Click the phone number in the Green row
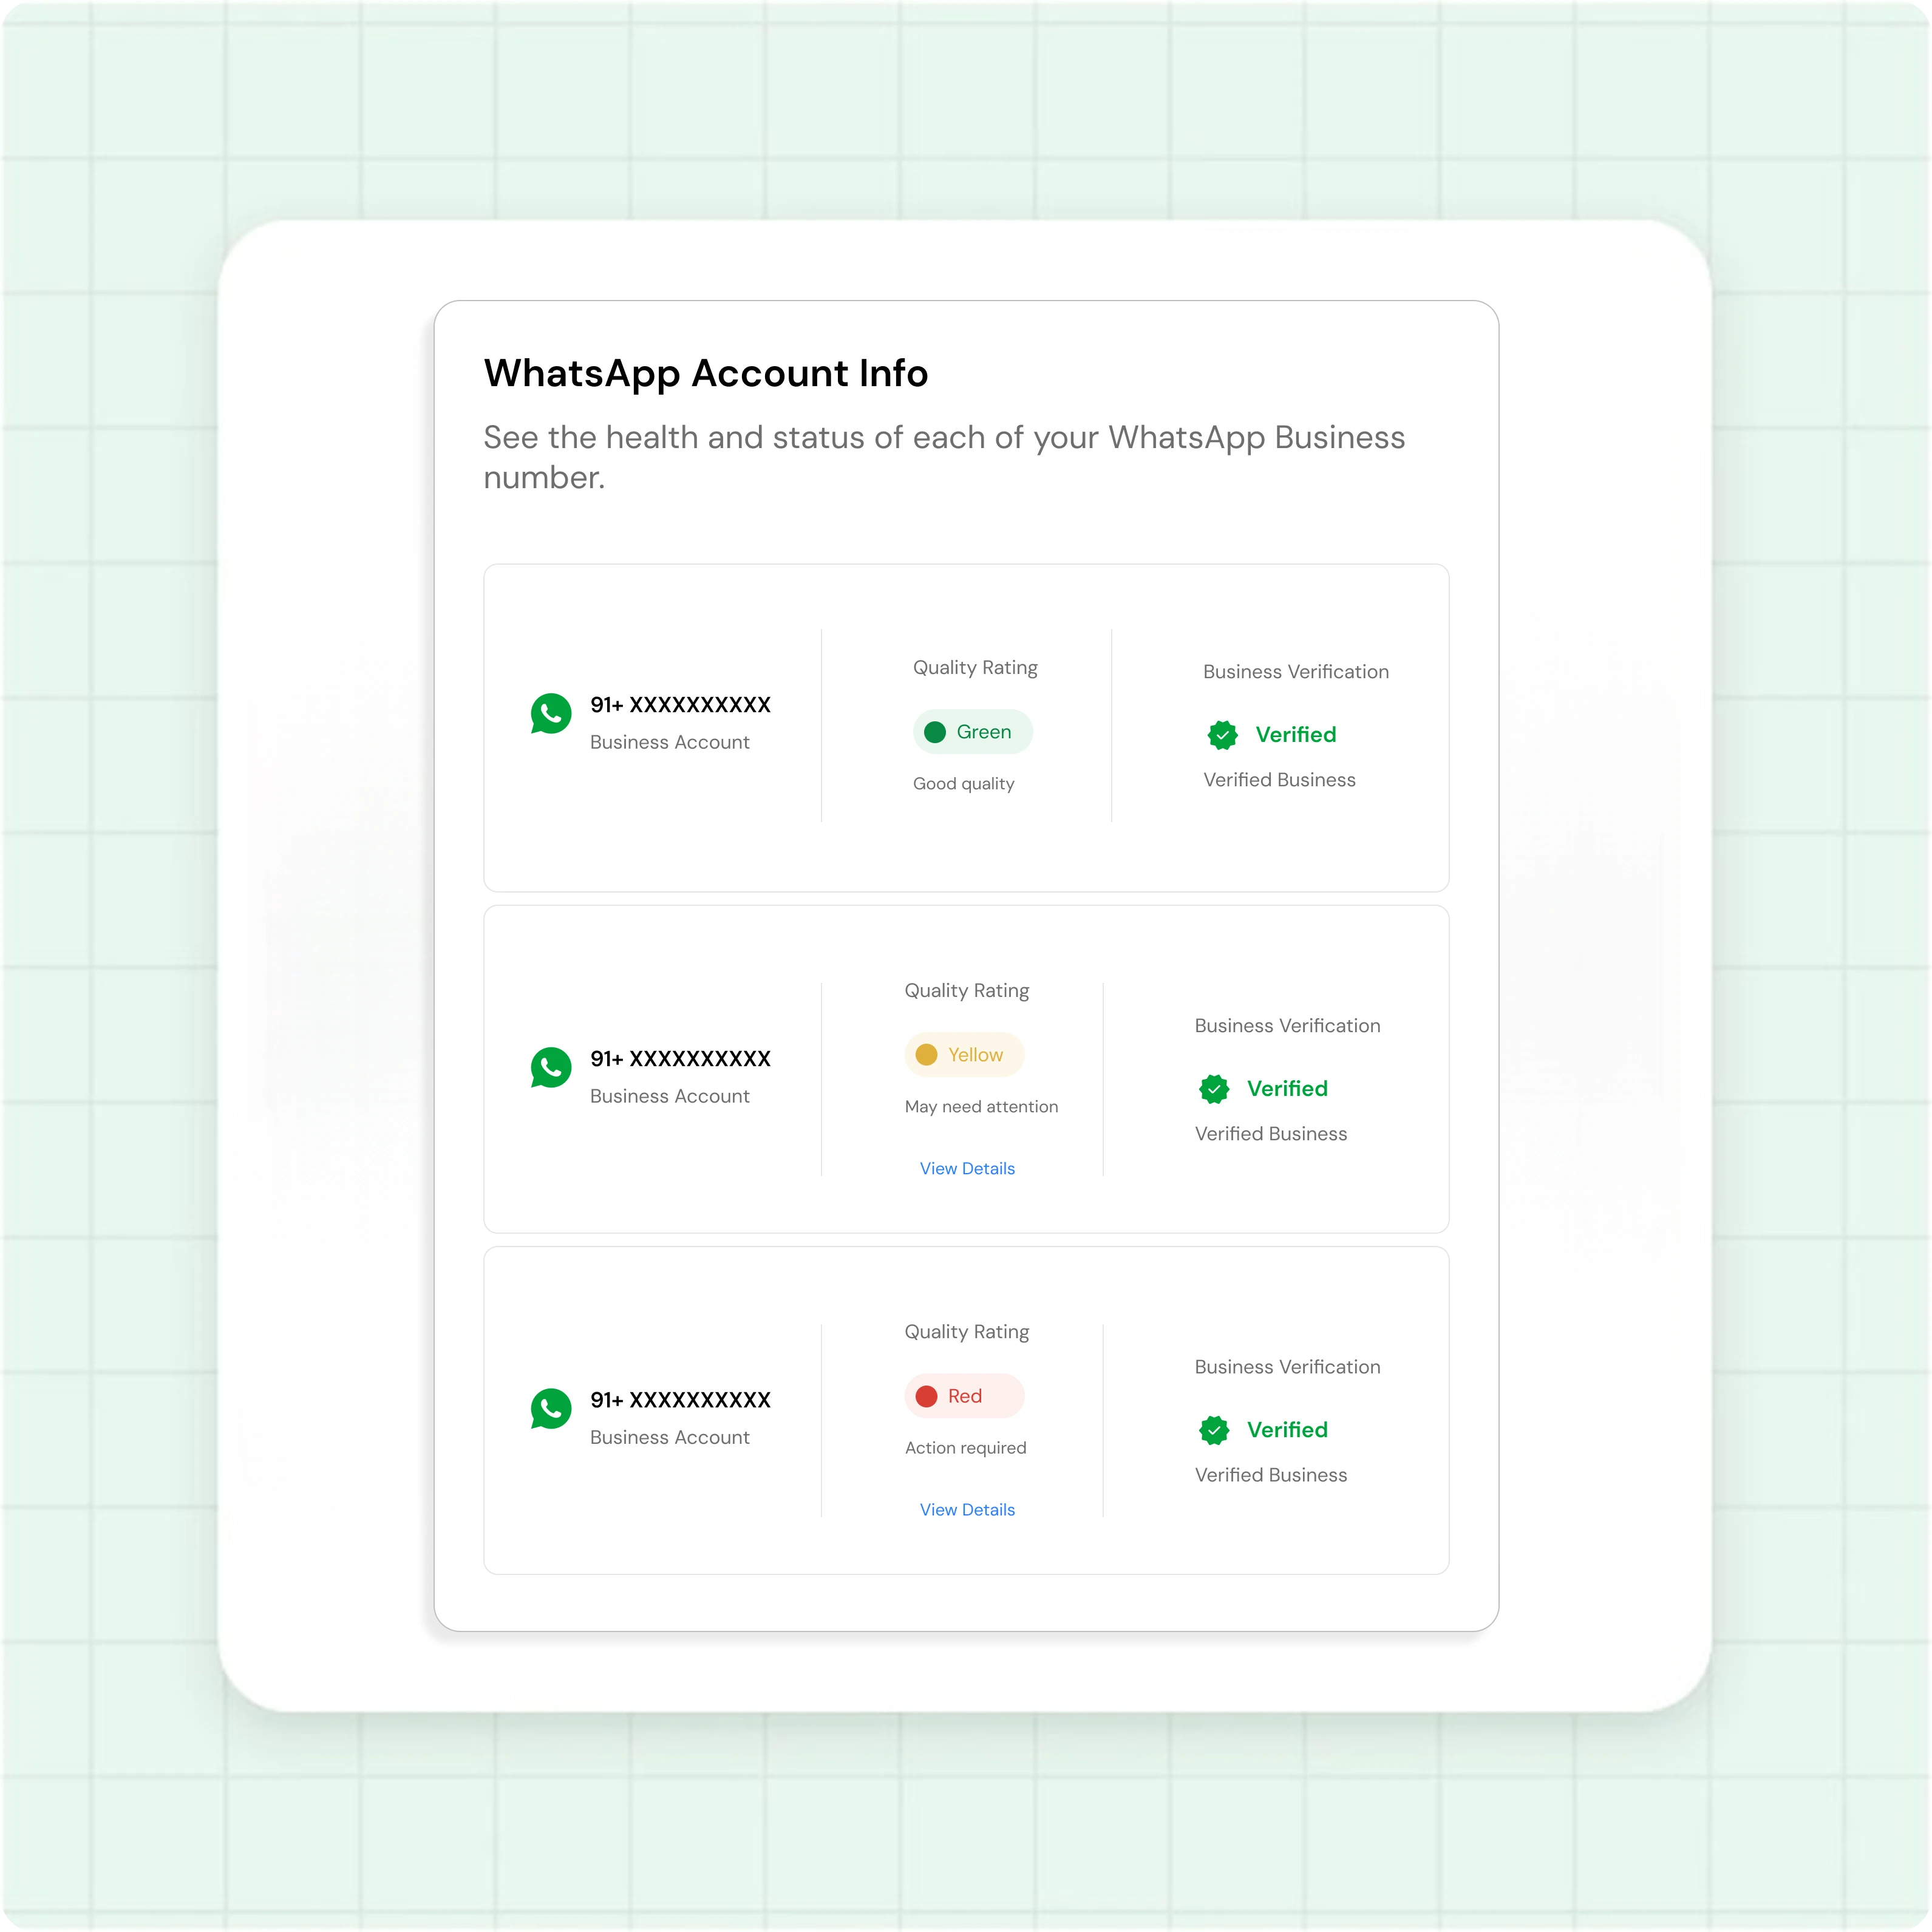Image resolution: width=1932 pixels, height=1932 pixels. coord(680,705)
